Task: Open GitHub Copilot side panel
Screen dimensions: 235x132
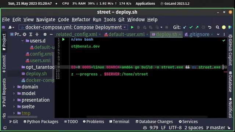Action: 230,50
